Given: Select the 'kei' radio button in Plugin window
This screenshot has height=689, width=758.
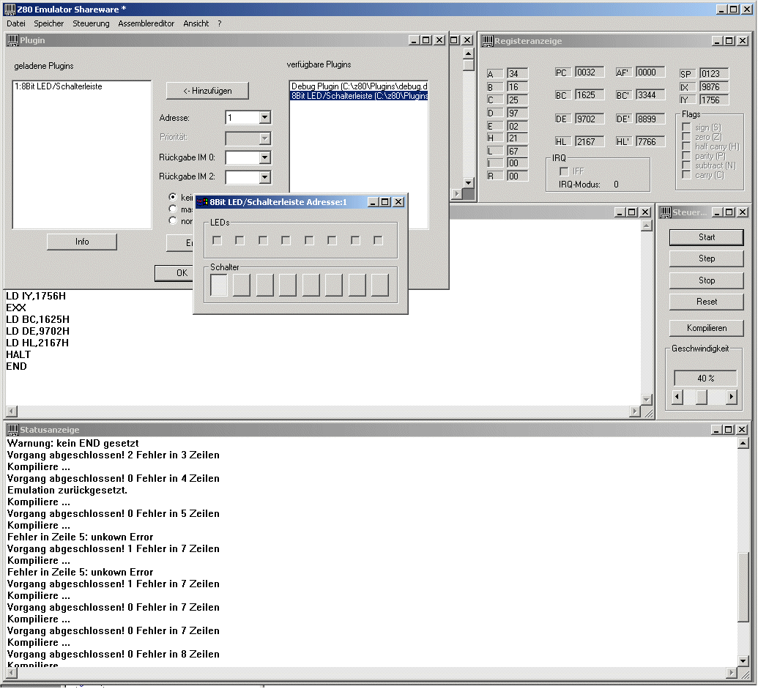Looking at the screenshot, I should (173, 197).
